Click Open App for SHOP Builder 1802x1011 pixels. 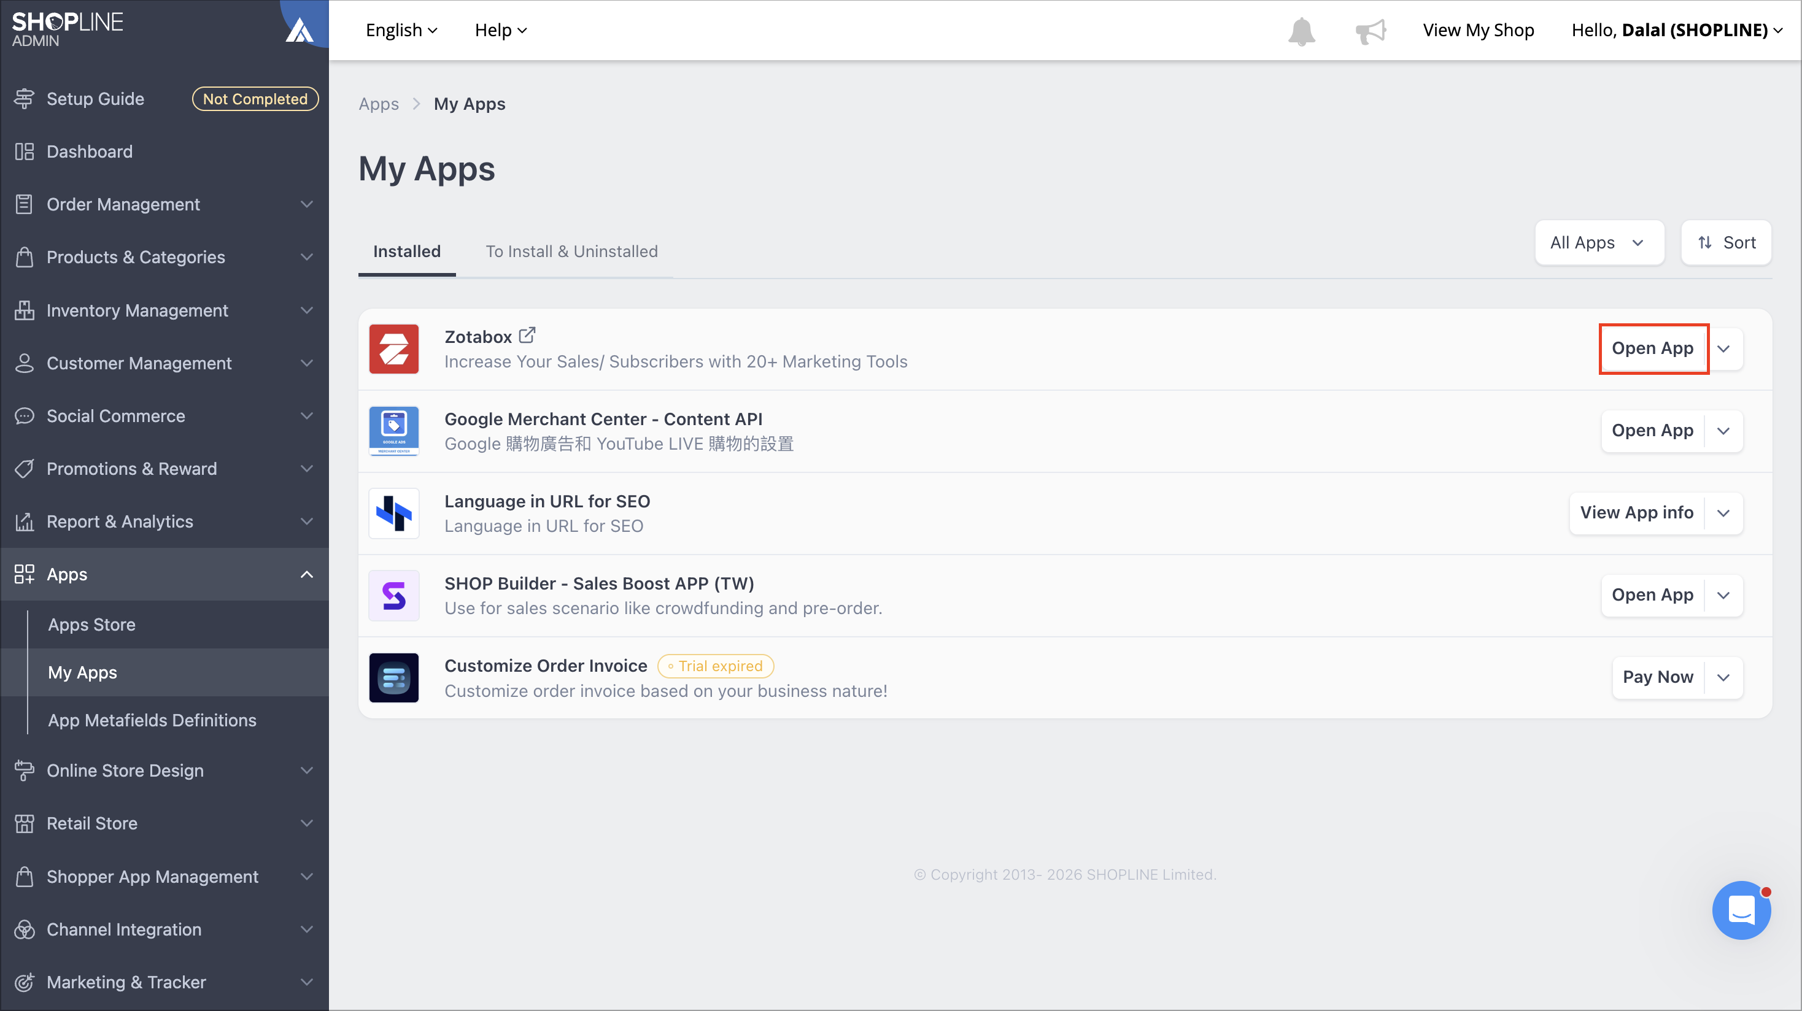coord(1653,595)
